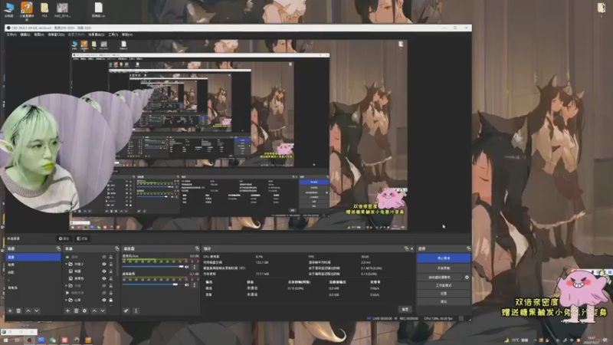Open microphone channel three-dot menu
The image size is (613, 345).
(195, 267)
